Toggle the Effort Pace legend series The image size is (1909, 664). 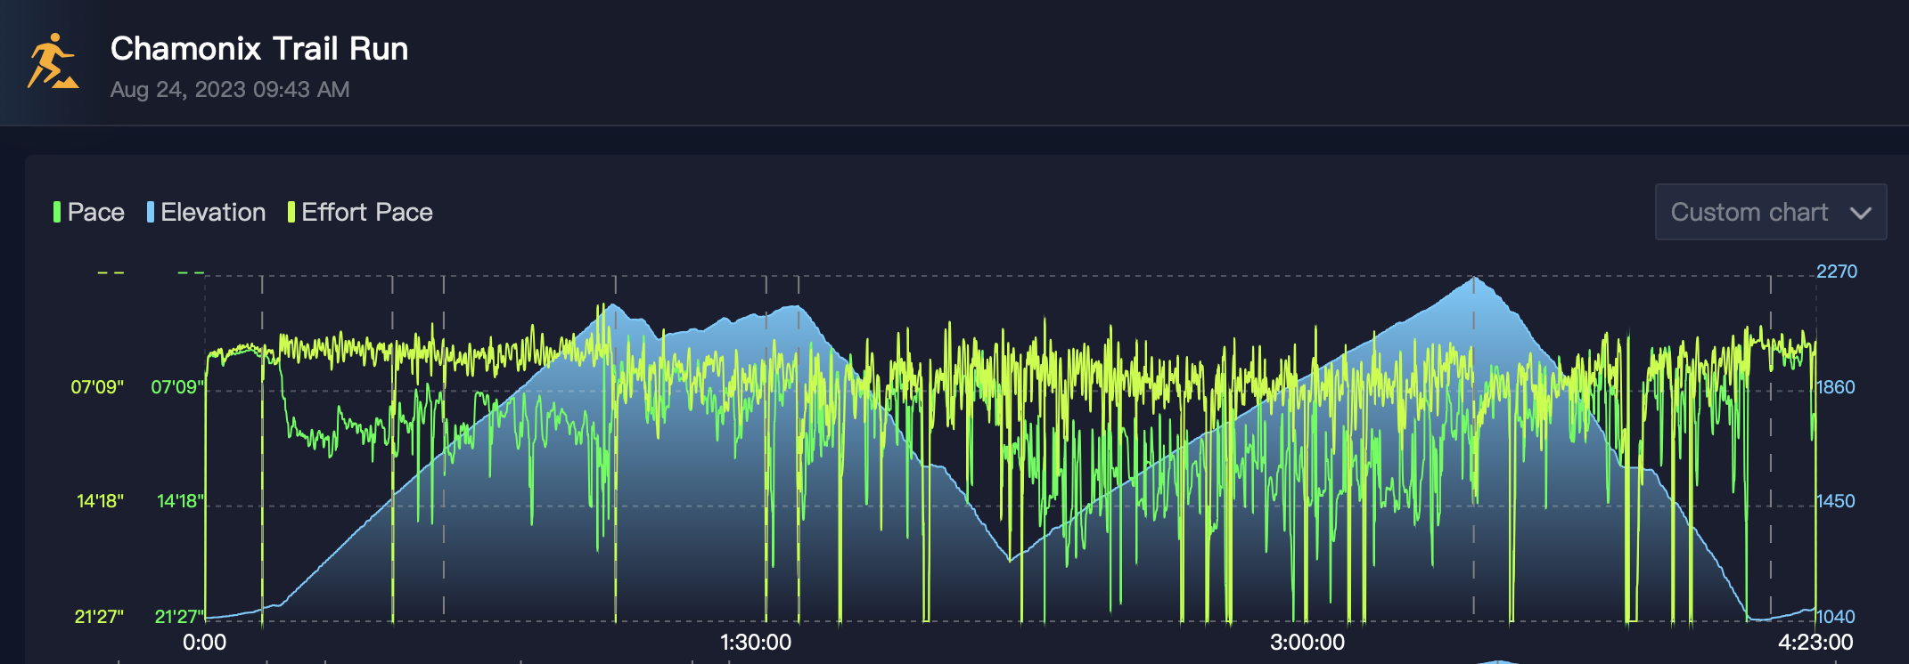point(360,212)
